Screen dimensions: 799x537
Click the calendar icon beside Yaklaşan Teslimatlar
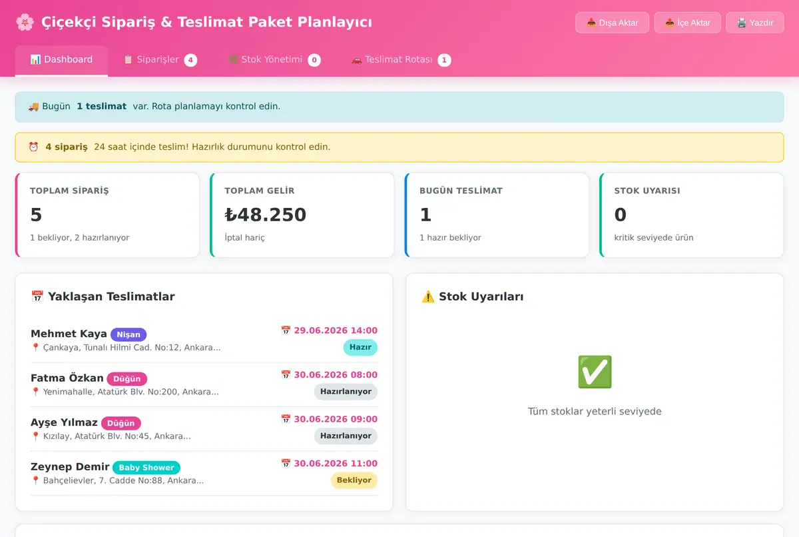(x=37, y=296)
